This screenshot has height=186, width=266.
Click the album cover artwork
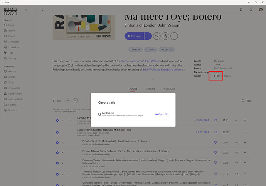[x=84, y=27]
